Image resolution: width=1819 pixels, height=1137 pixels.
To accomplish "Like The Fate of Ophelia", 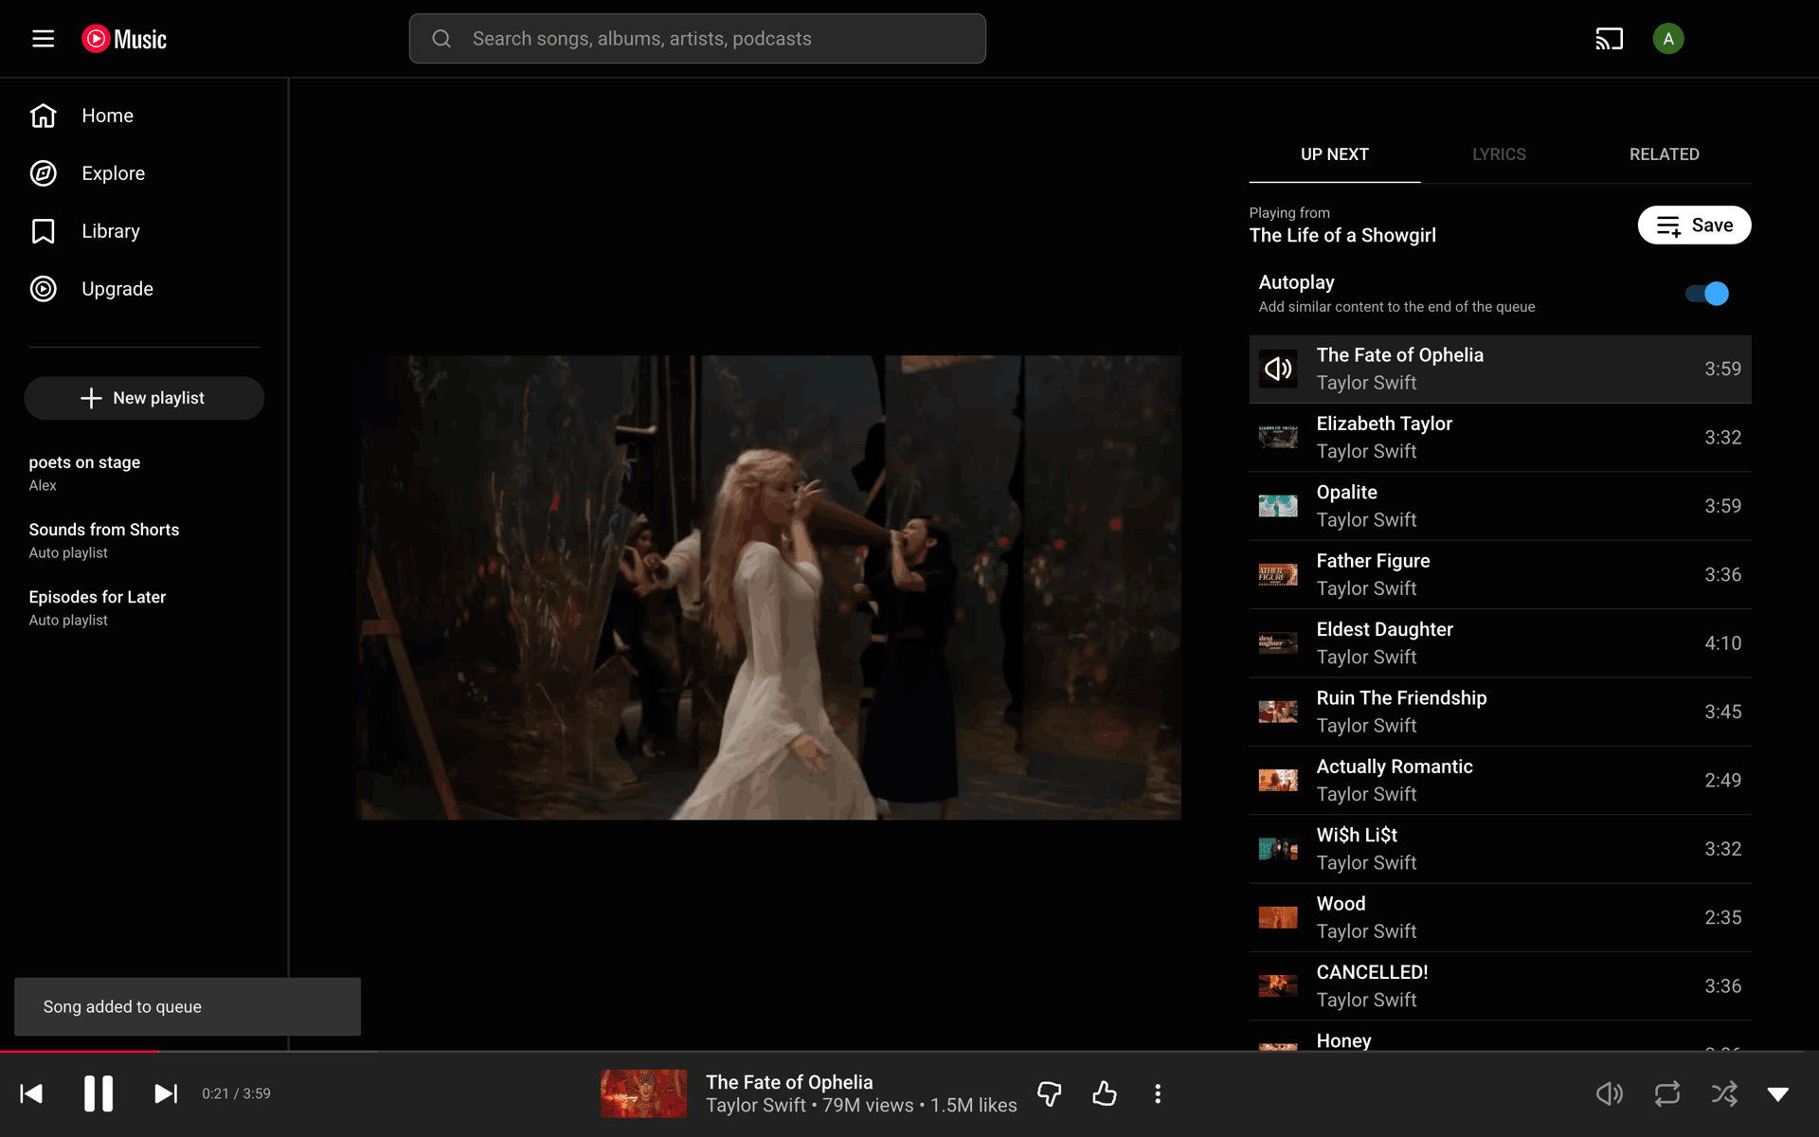I will (1104, 1093).
